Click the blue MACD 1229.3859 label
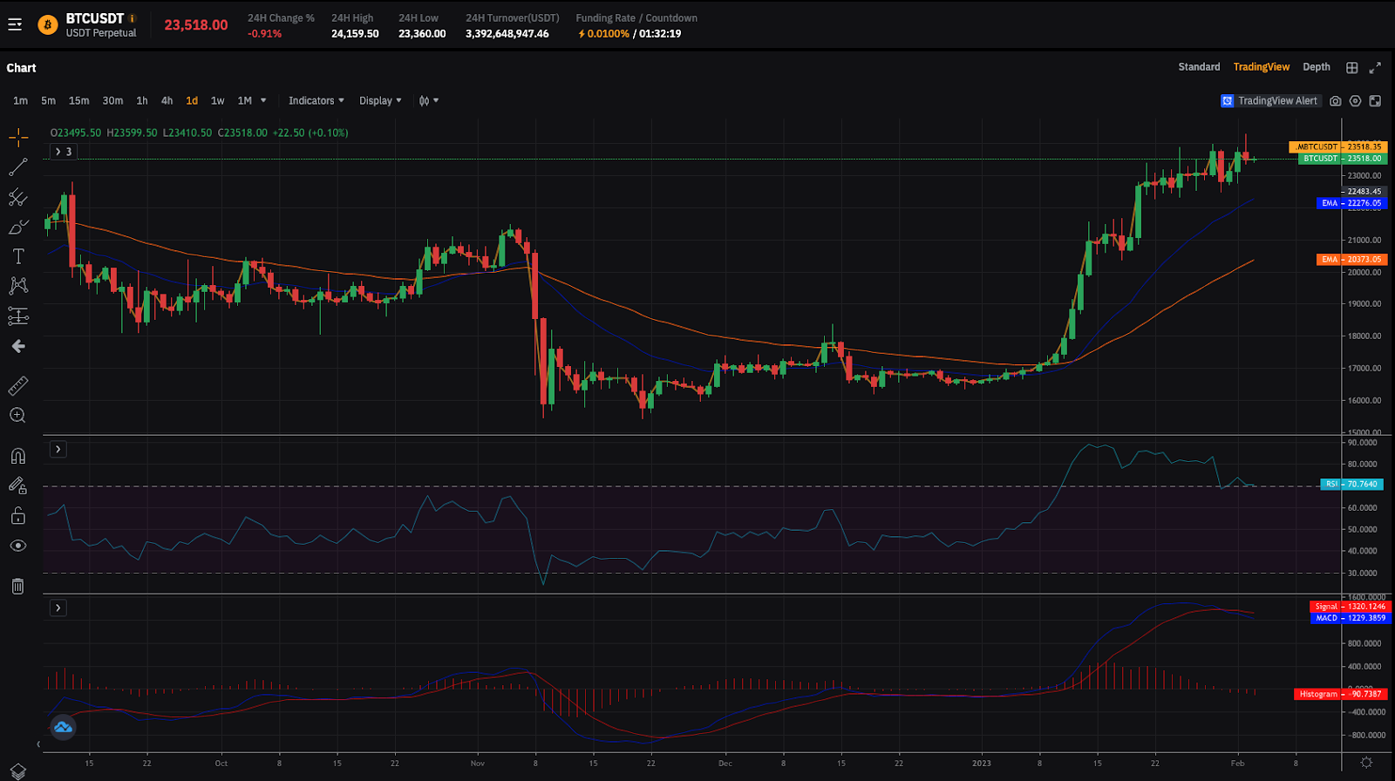This screenshot has width=1395, height=781. (x=1351, y=618)
